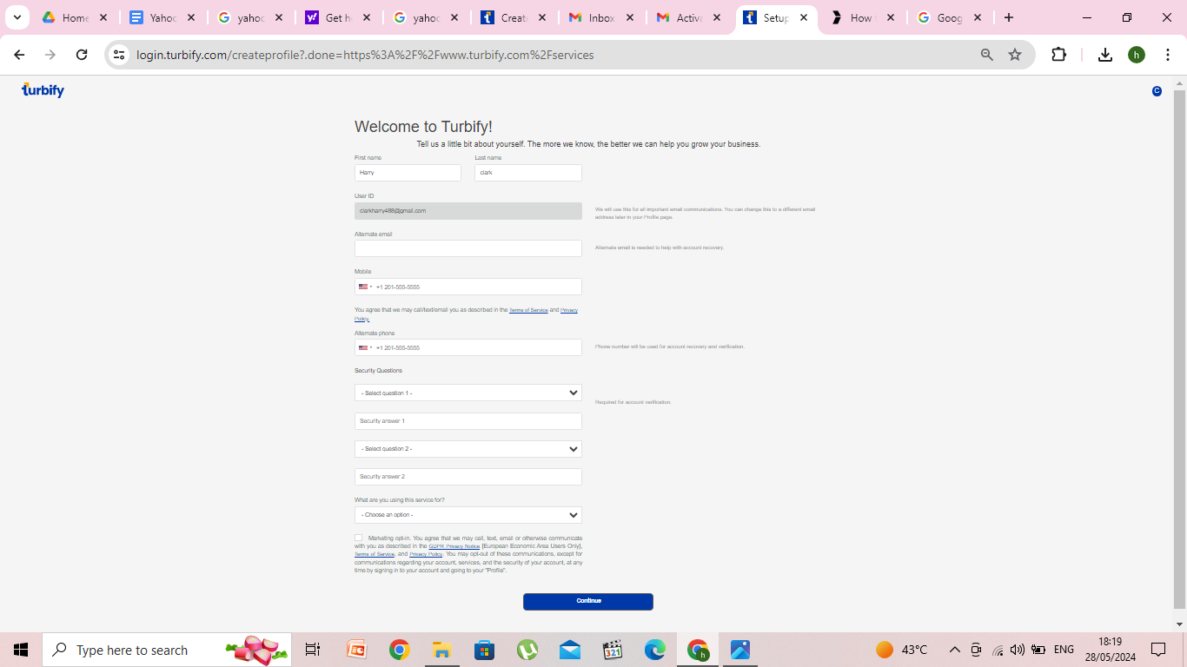1187x667 pixels.
Task: Switch to the Gmail Inbox tab
Action: pyautogui.click(x=602, y=17)
